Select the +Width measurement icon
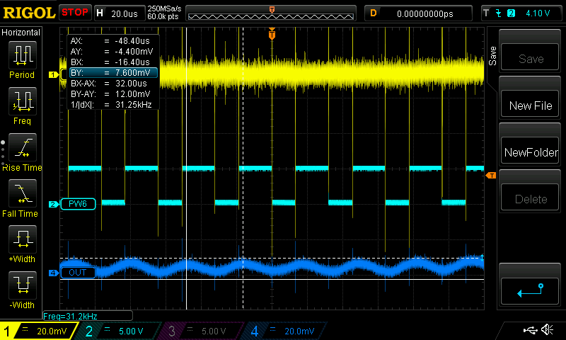This screenshot has width=566, height=340. 23,239
